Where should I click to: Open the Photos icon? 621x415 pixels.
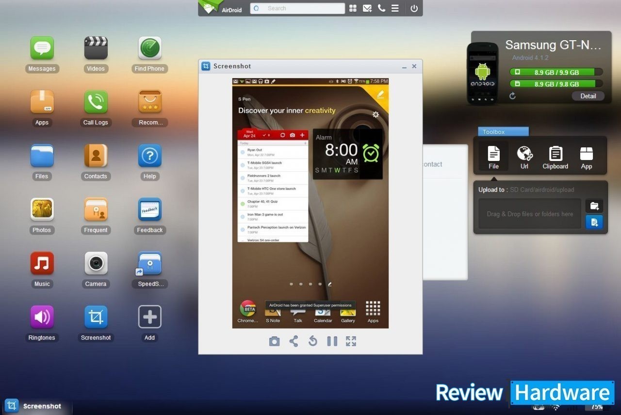(42, 209)
